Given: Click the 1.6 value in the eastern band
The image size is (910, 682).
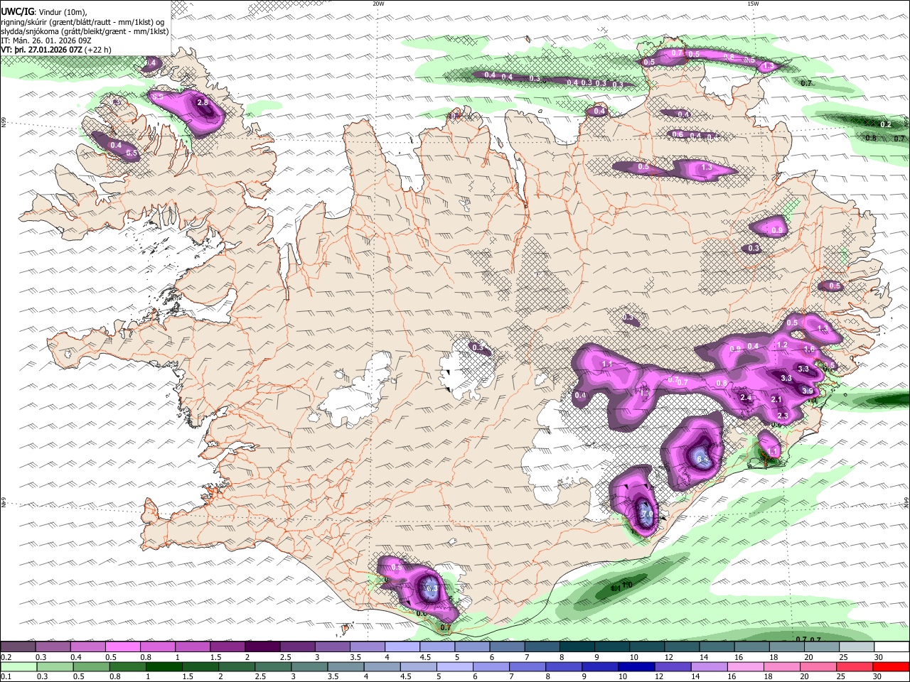Looking at the screenshot, I should coord(809,350).
